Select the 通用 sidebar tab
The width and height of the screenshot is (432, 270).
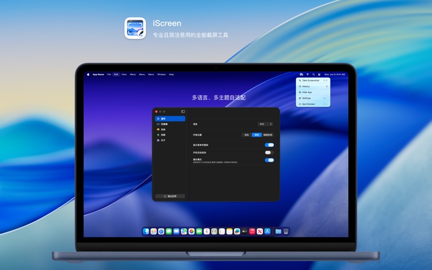(170, 119)
